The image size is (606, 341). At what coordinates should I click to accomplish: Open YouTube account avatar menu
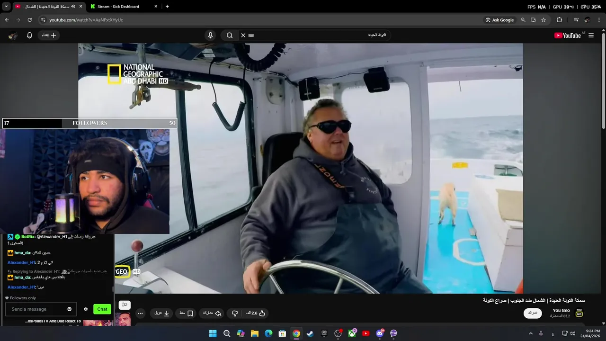[x=13, y=36]
